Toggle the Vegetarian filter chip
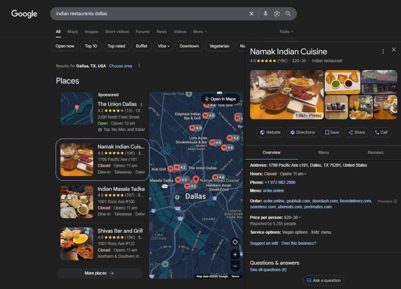 [219, 46]
